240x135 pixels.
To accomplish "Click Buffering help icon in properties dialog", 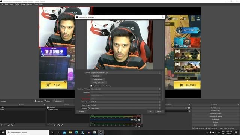I will (x=89, y=108).
